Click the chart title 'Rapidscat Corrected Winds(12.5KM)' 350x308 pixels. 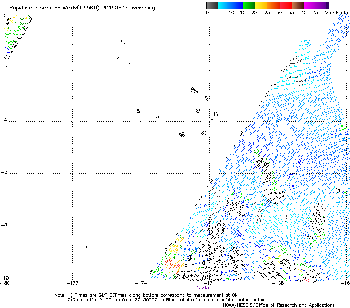54,8
